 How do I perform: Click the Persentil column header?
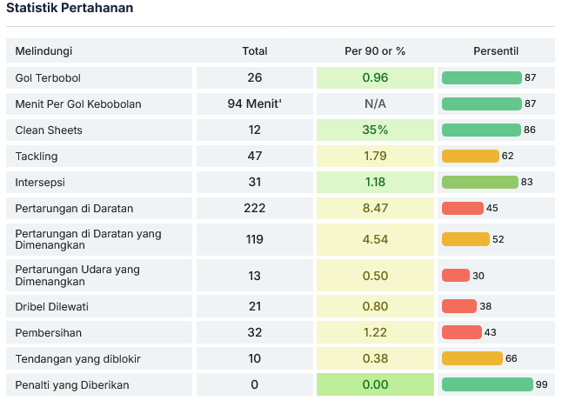(496, 51)
